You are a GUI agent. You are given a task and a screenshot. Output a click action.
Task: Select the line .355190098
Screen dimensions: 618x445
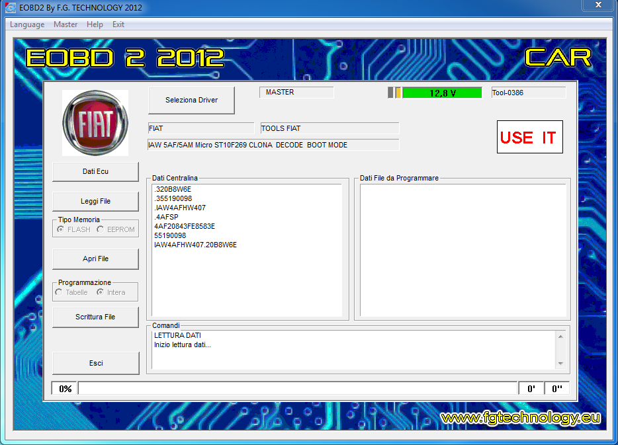(x=173, y=198)
